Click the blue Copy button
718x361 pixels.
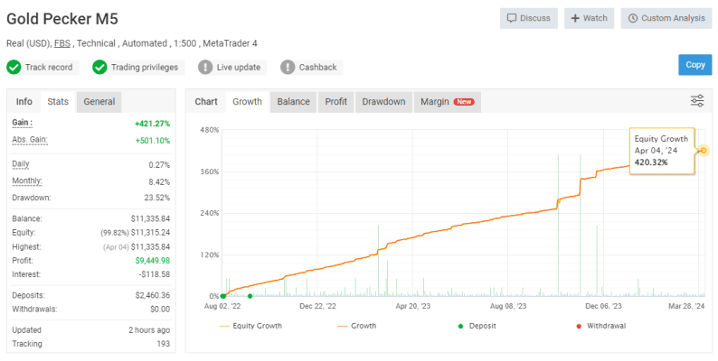coord(695,65)
